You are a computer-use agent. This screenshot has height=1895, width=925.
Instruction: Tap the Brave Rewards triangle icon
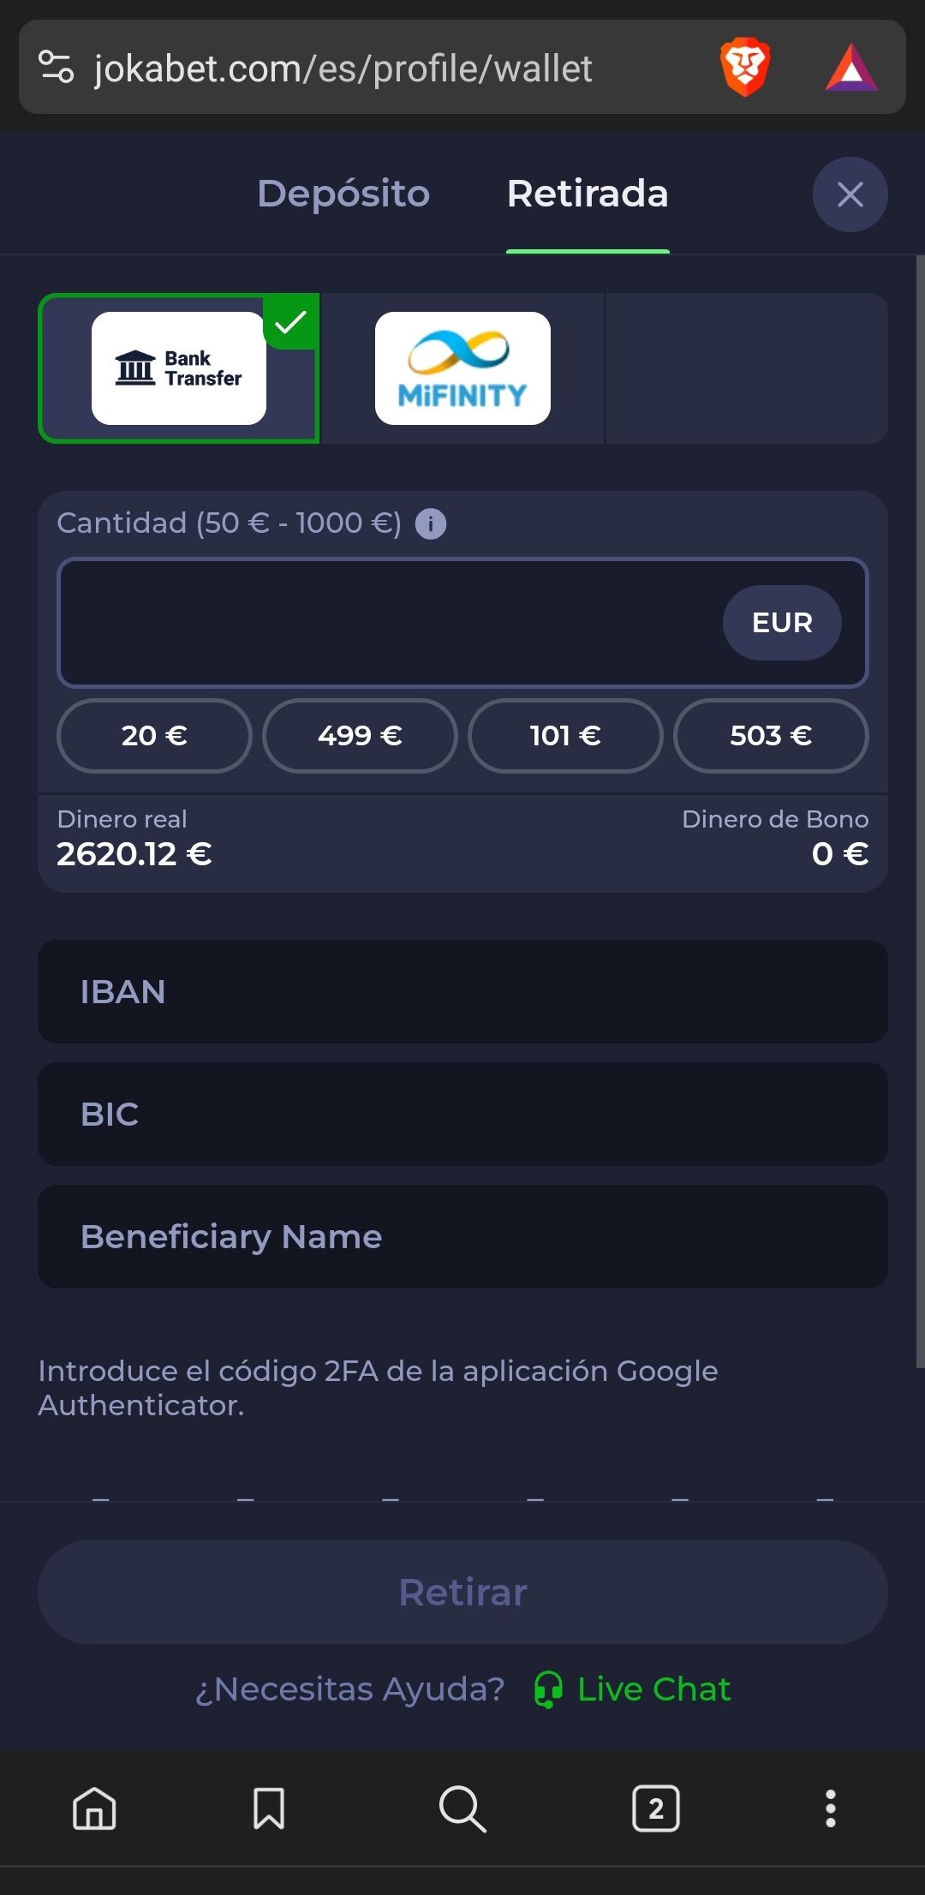[850, 68]
